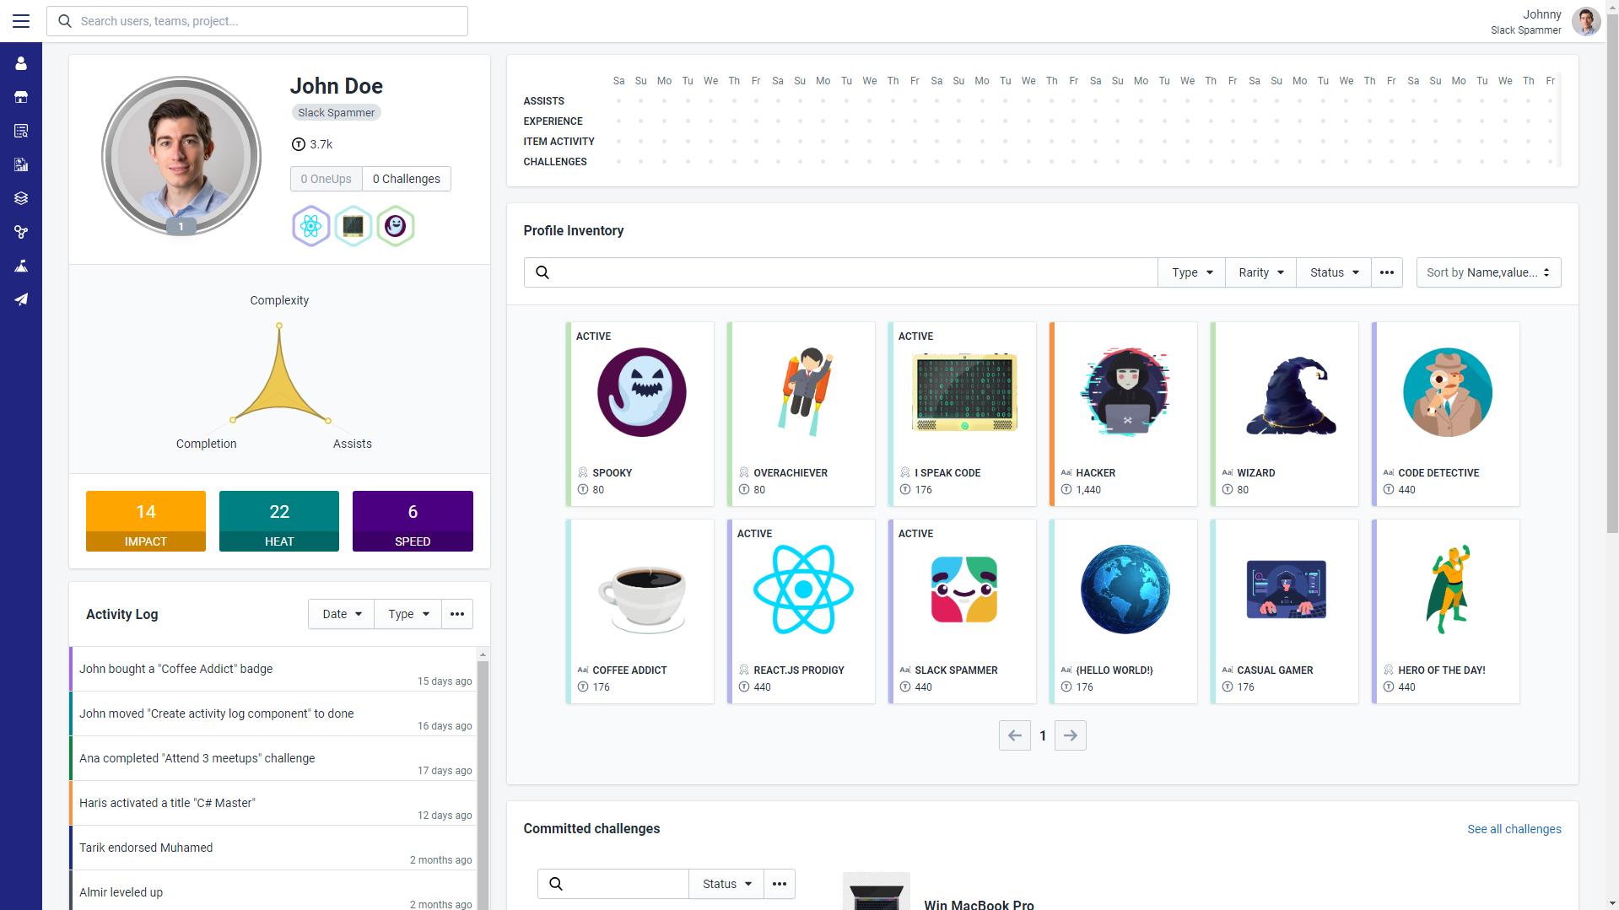The width and height of the screenshot is (1619, 910).
Task: Select the Coffee Addict inventory item
Action: click(640, 611)
